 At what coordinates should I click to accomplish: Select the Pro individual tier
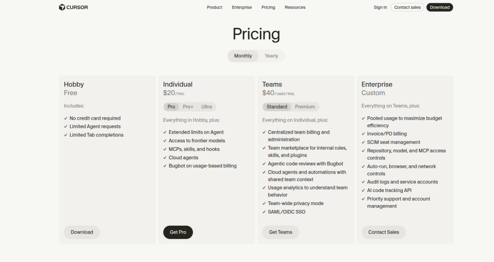tap(171, 107)
